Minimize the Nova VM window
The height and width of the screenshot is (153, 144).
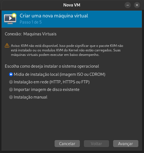(x=128, y=5)
